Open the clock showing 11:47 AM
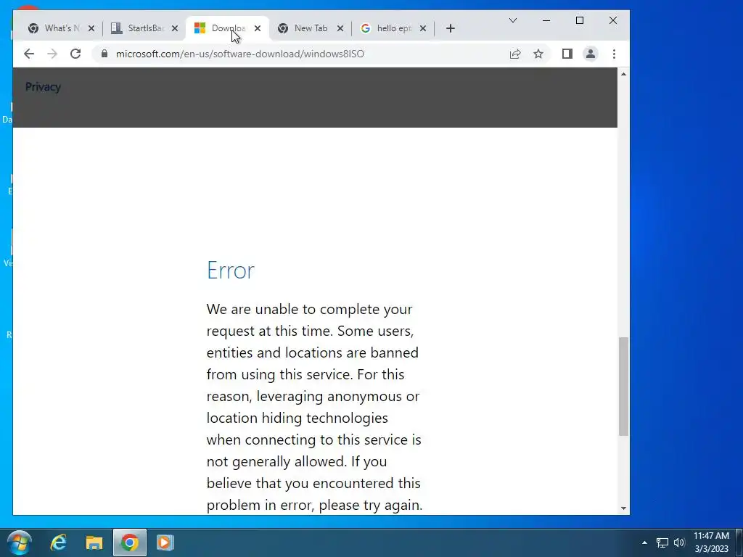Screen dimensions: 743x557 coord(711,542)
